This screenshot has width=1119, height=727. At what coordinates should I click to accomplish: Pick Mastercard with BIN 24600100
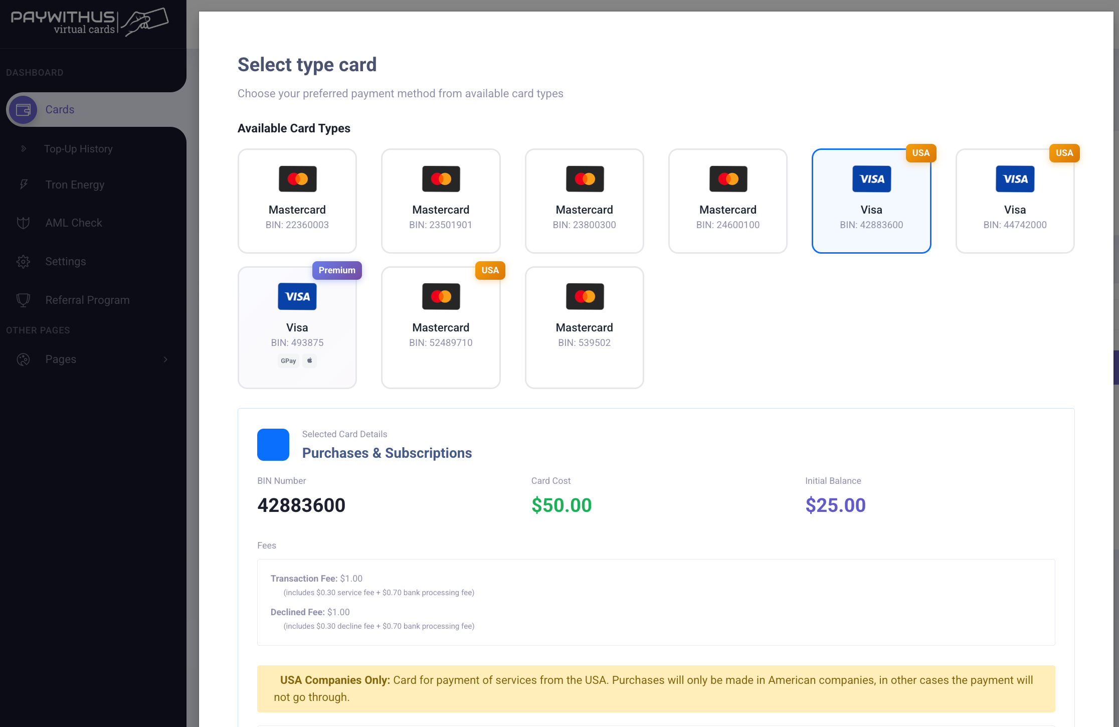[x=727, y=201]
